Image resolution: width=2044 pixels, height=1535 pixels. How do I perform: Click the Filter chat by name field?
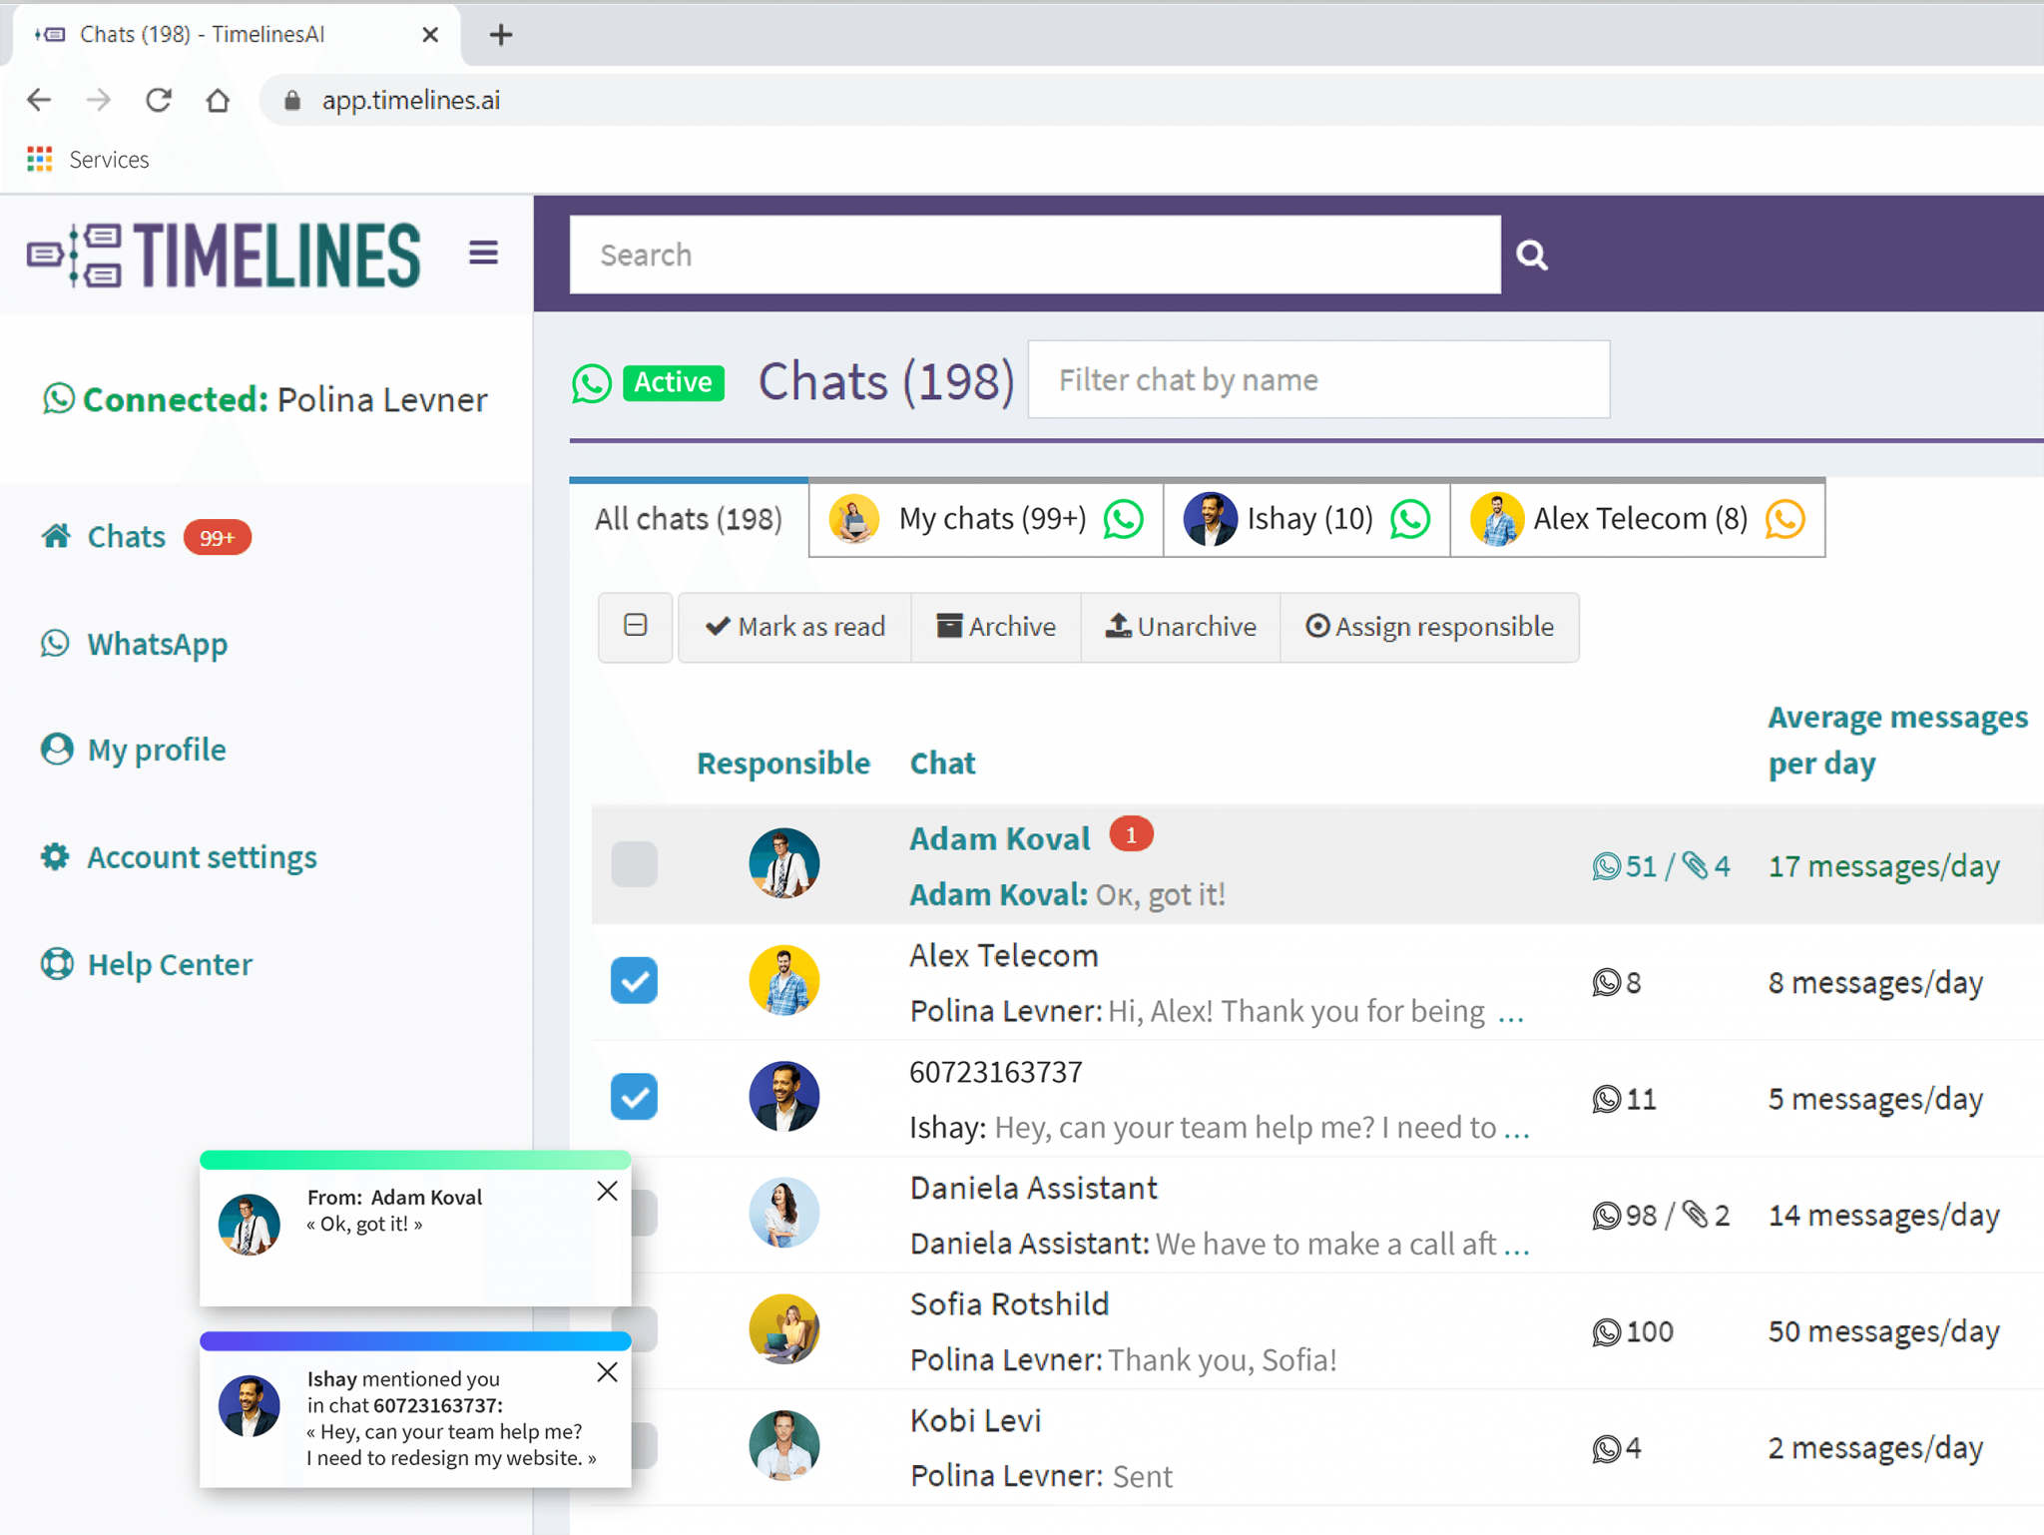[1317, 380]
